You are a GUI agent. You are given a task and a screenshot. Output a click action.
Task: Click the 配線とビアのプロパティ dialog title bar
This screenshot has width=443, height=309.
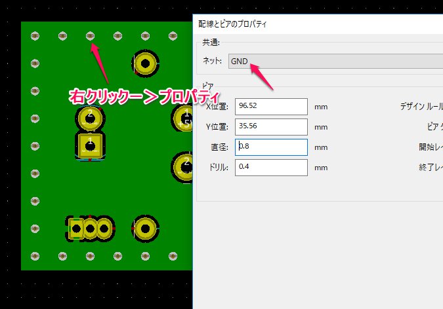[x=315, y=24]
